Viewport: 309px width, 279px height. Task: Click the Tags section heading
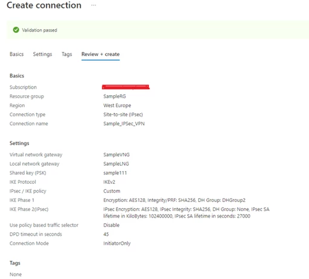coord(15,263)
